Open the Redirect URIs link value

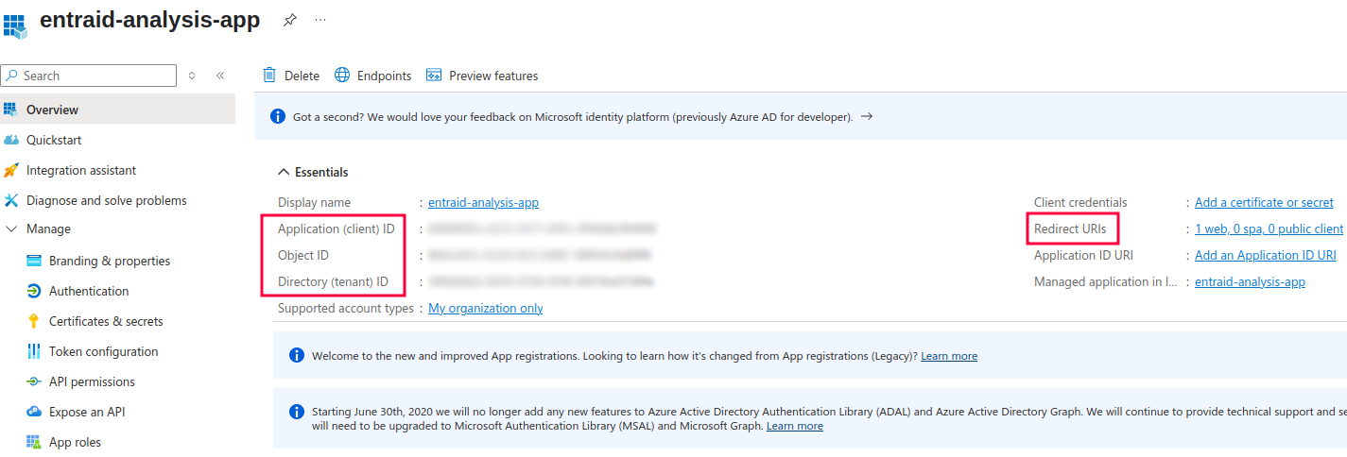point(1269,228)
